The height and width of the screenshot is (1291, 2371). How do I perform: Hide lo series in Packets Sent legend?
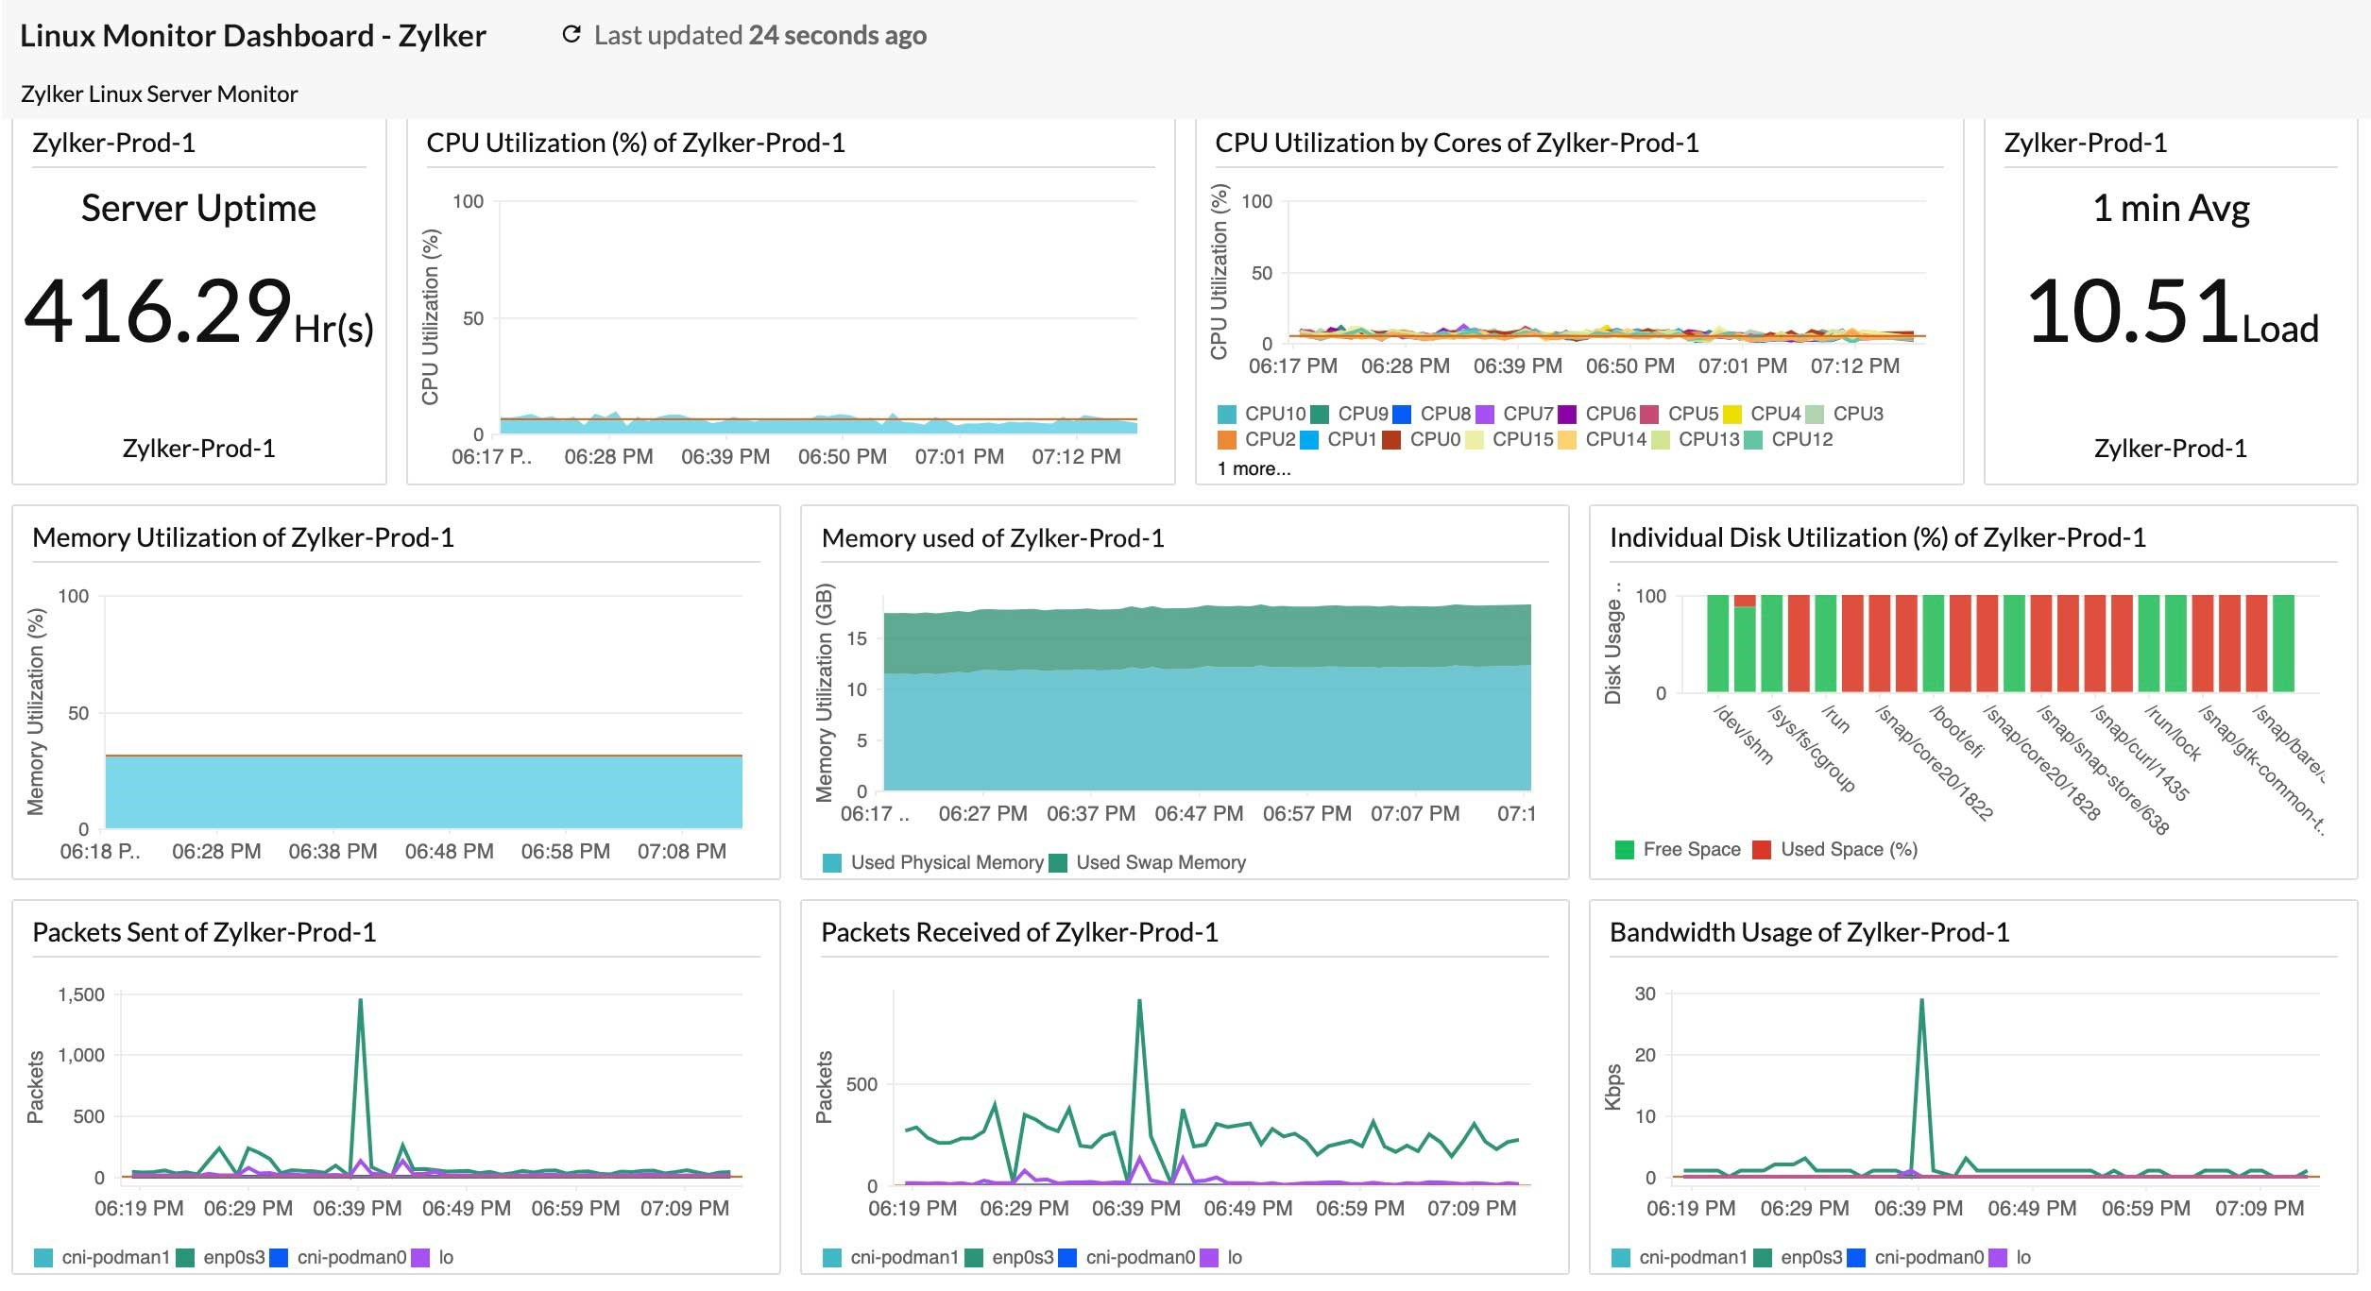coord(433,1257)
